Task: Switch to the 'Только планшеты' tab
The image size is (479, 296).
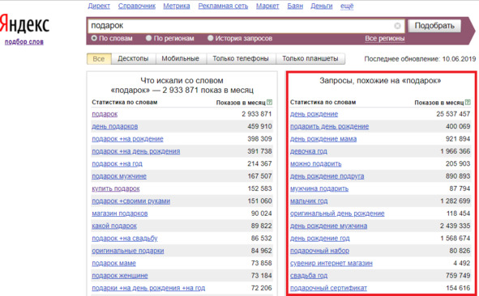Action: [310, 58]
